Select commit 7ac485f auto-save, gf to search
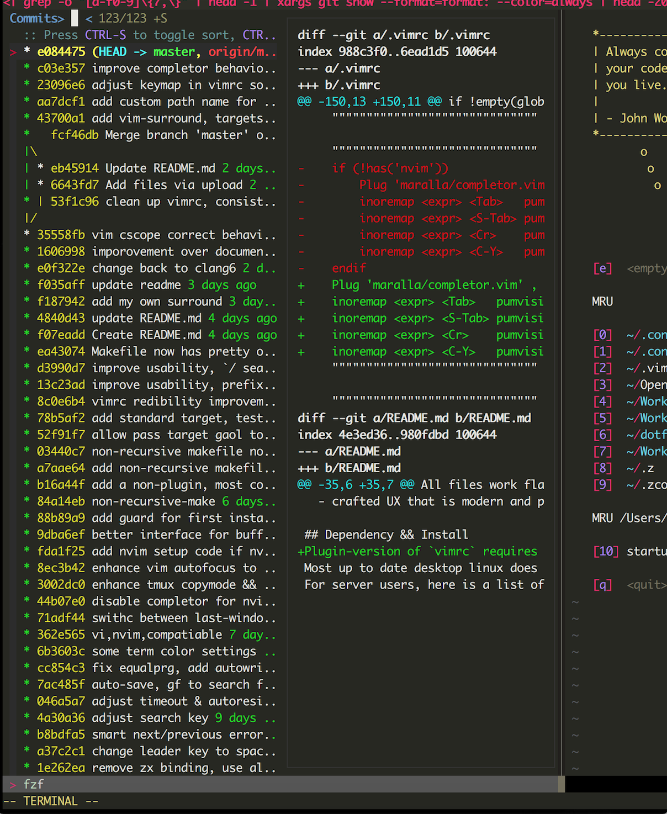The width and height of the screenshot is (667, 814). coord(149,684)
